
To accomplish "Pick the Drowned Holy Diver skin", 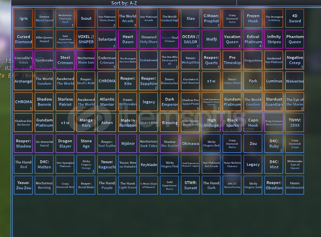I will pos(149,39).
